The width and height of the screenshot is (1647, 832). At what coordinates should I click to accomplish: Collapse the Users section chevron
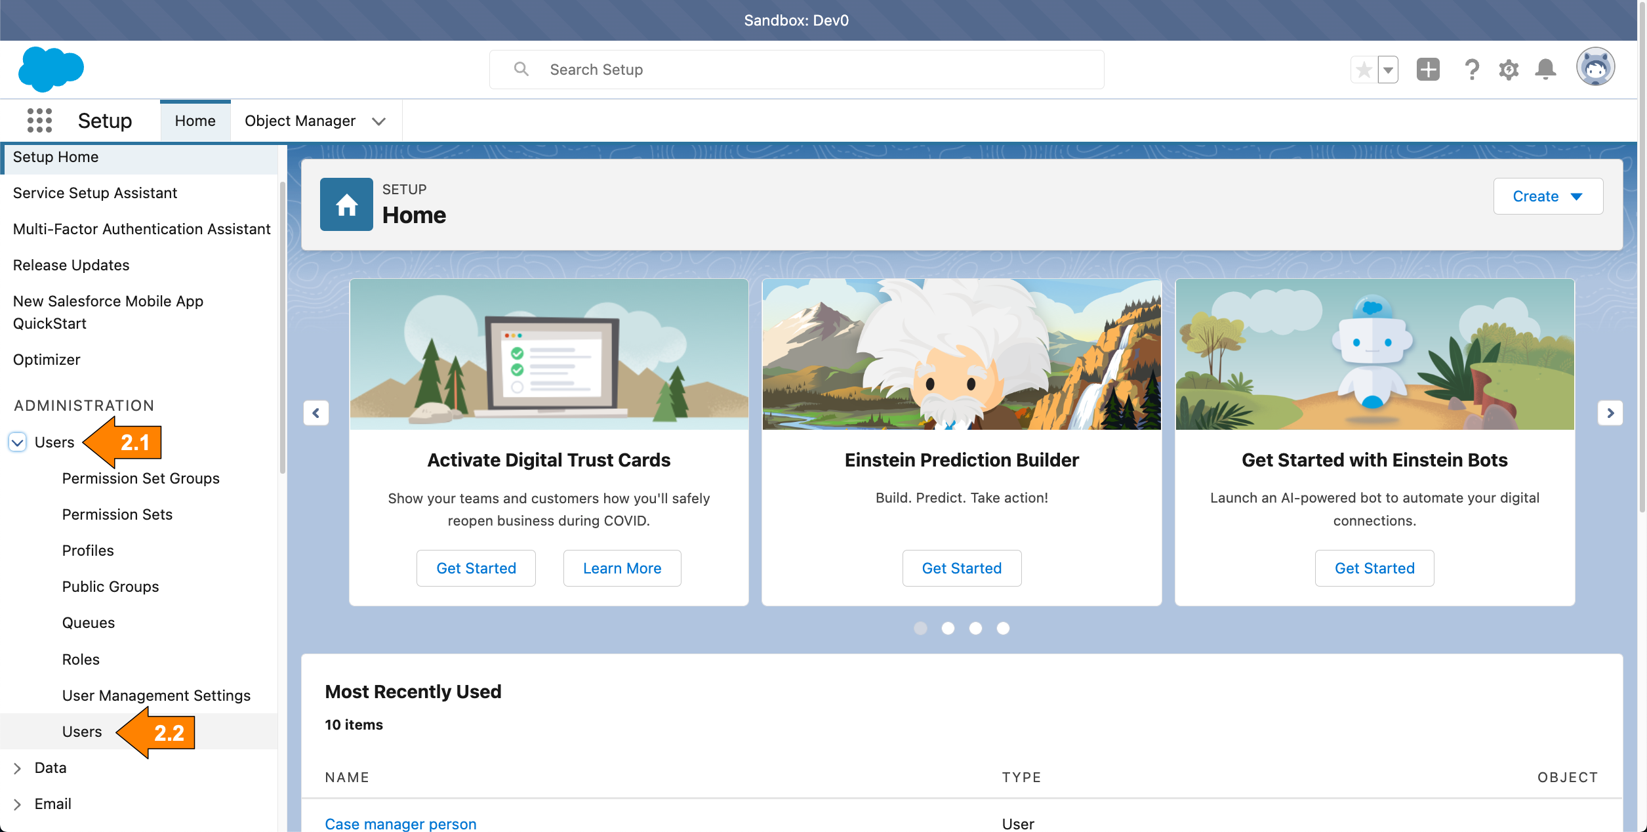point(18,442)
